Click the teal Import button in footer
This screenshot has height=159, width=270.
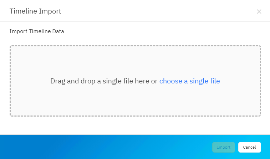[224, 147]
